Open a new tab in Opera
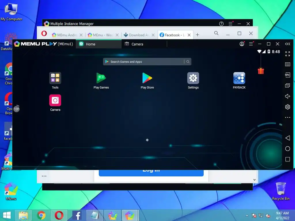The image size is (295, 221). pos(197,35)
